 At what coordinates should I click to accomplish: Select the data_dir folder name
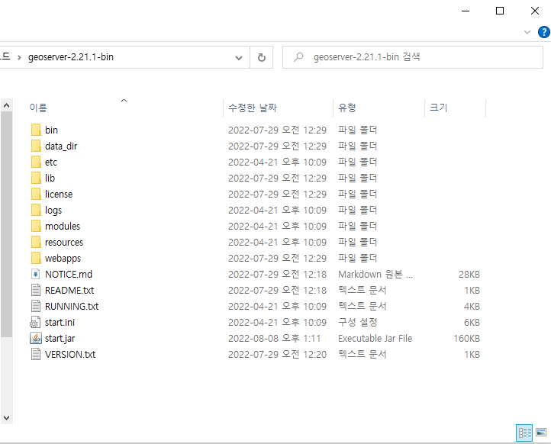(61, 146)
